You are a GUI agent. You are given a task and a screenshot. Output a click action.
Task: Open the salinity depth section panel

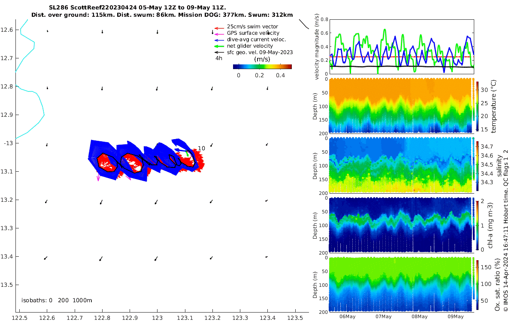pyautogui.click(x=402, y=165)
